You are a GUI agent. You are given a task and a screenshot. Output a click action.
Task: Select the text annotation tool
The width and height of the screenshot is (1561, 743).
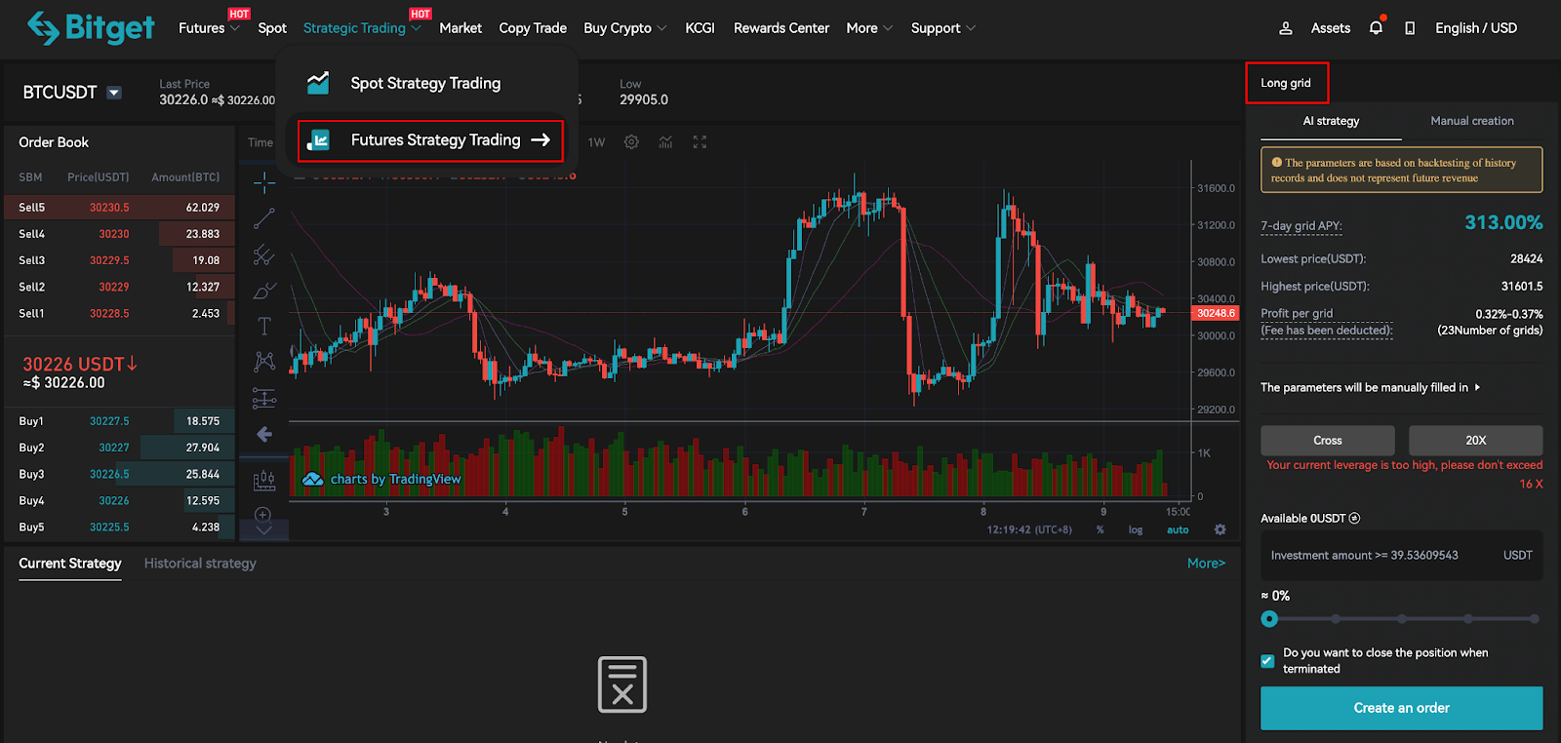tap(264, 326)
